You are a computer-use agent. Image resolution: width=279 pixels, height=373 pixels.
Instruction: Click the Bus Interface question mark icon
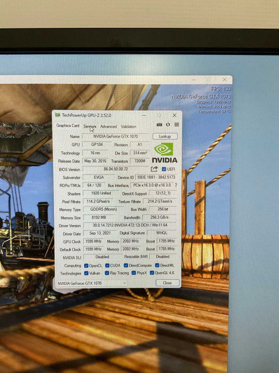coord(176,185)
